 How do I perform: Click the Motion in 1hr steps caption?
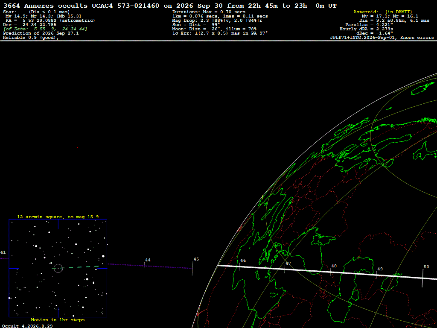58,319
